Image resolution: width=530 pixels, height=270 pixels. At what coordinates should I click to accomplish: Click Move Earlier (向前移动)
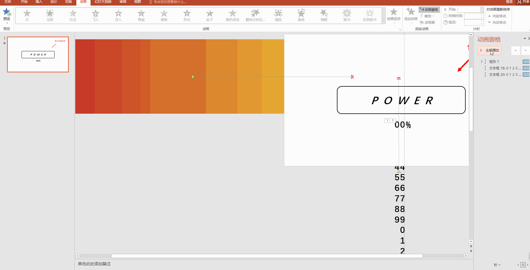pyautogui.click(x=497, y=16)
